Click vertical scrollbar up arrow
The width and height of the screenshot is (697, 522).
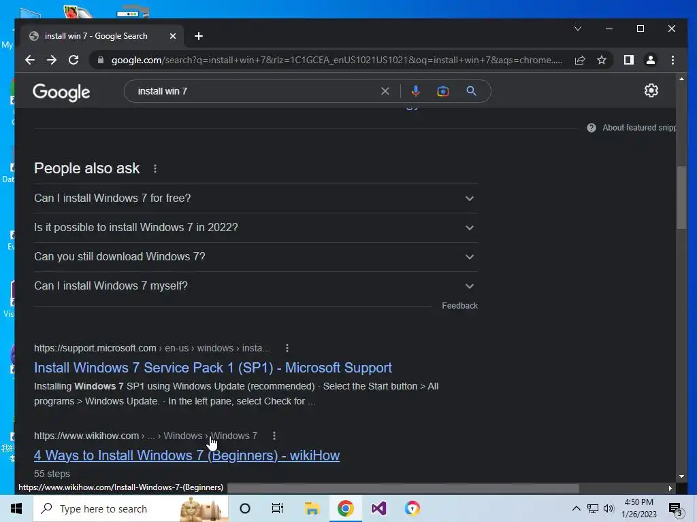681,79
